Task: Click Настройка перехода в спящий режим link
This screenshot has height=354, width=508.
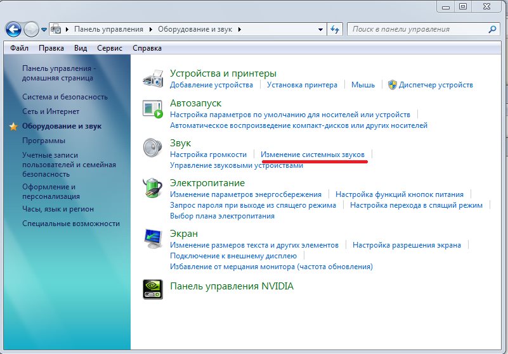Action: point(416,205)
